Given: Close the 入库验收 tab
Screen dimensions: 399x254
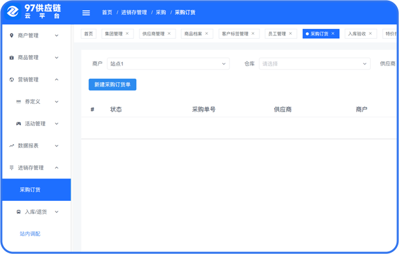Looking at the screenshot, I should coord(370,33).
